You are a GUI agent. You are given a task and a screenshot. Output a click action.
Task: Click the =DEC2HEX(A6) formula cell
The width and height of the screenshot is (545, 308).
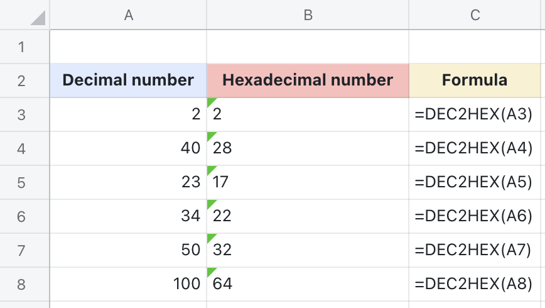pyautogui.click(x=475, y=216)
